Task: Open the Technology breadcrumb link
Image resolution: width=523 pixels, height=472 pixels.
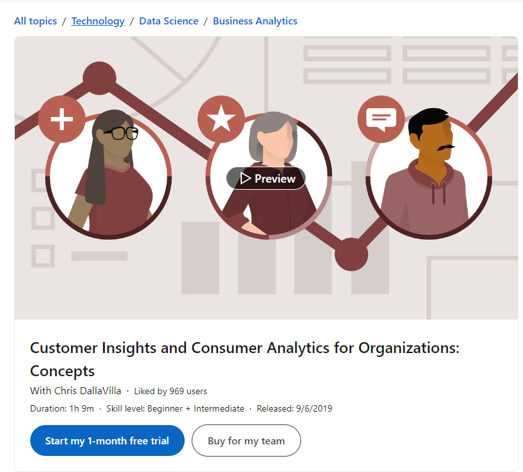Action: 98,21
